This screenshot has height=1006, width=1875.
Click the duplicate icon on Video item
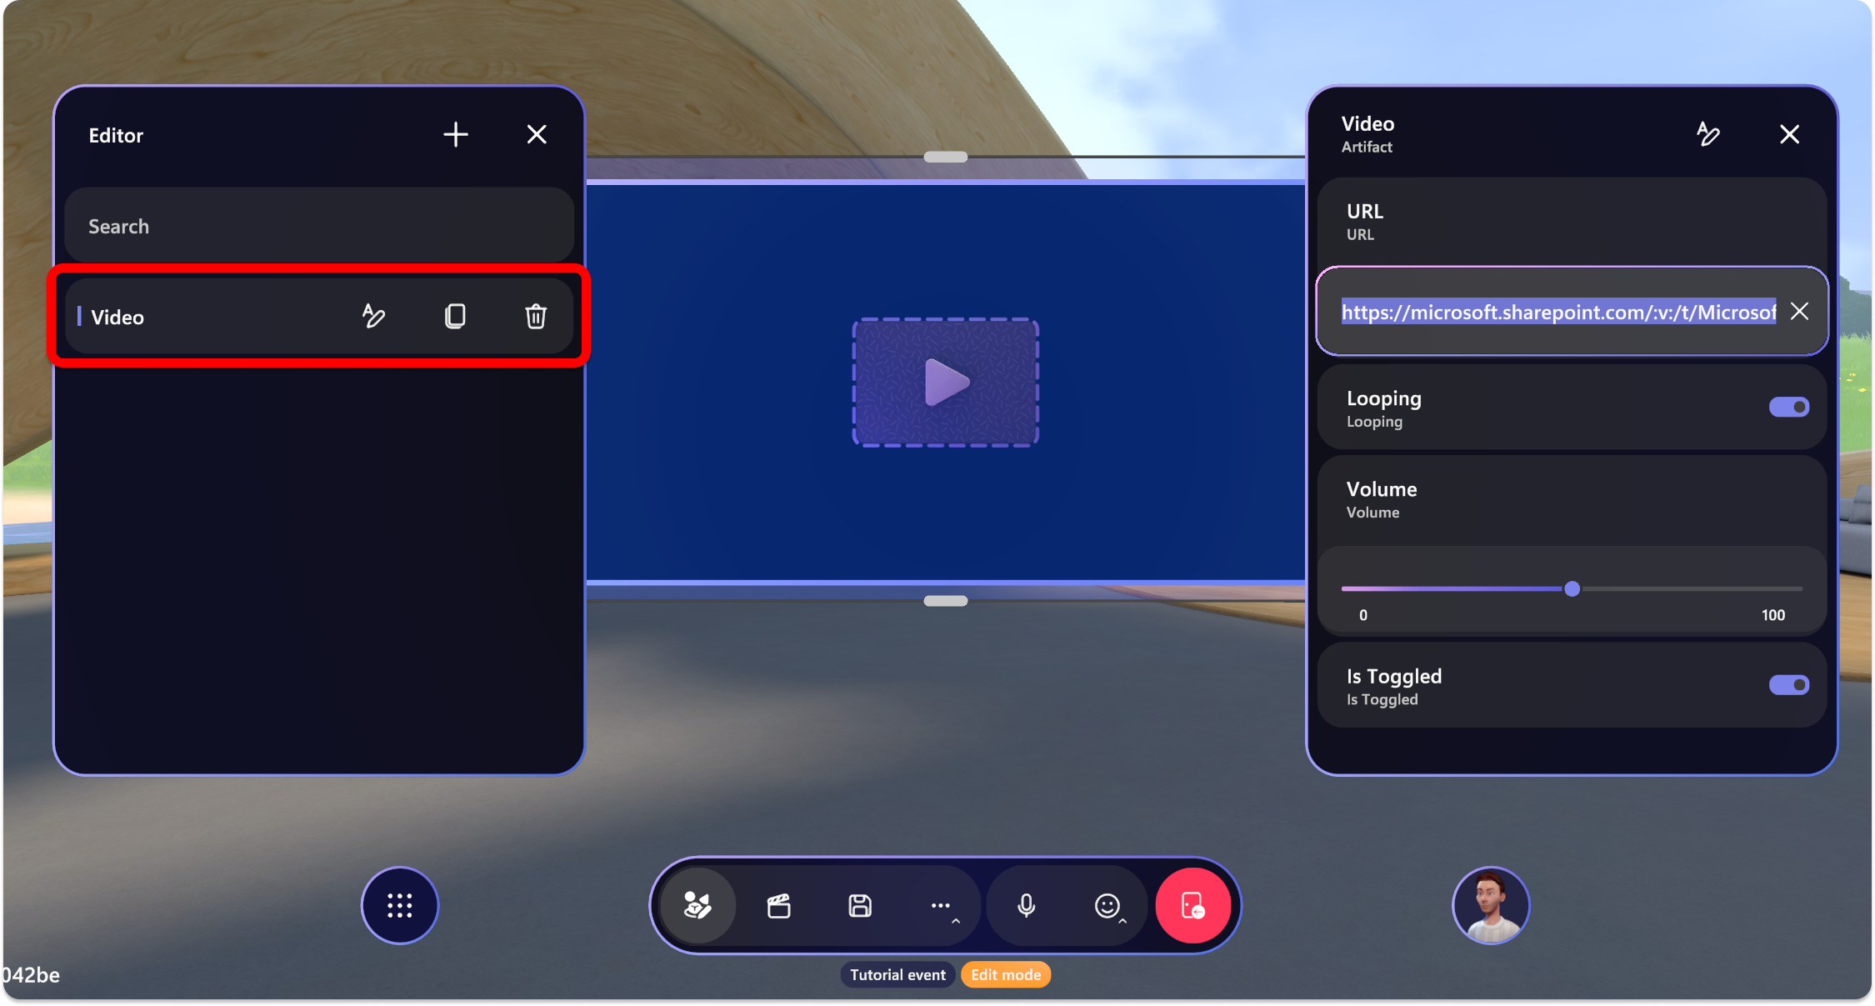(455, 317)
